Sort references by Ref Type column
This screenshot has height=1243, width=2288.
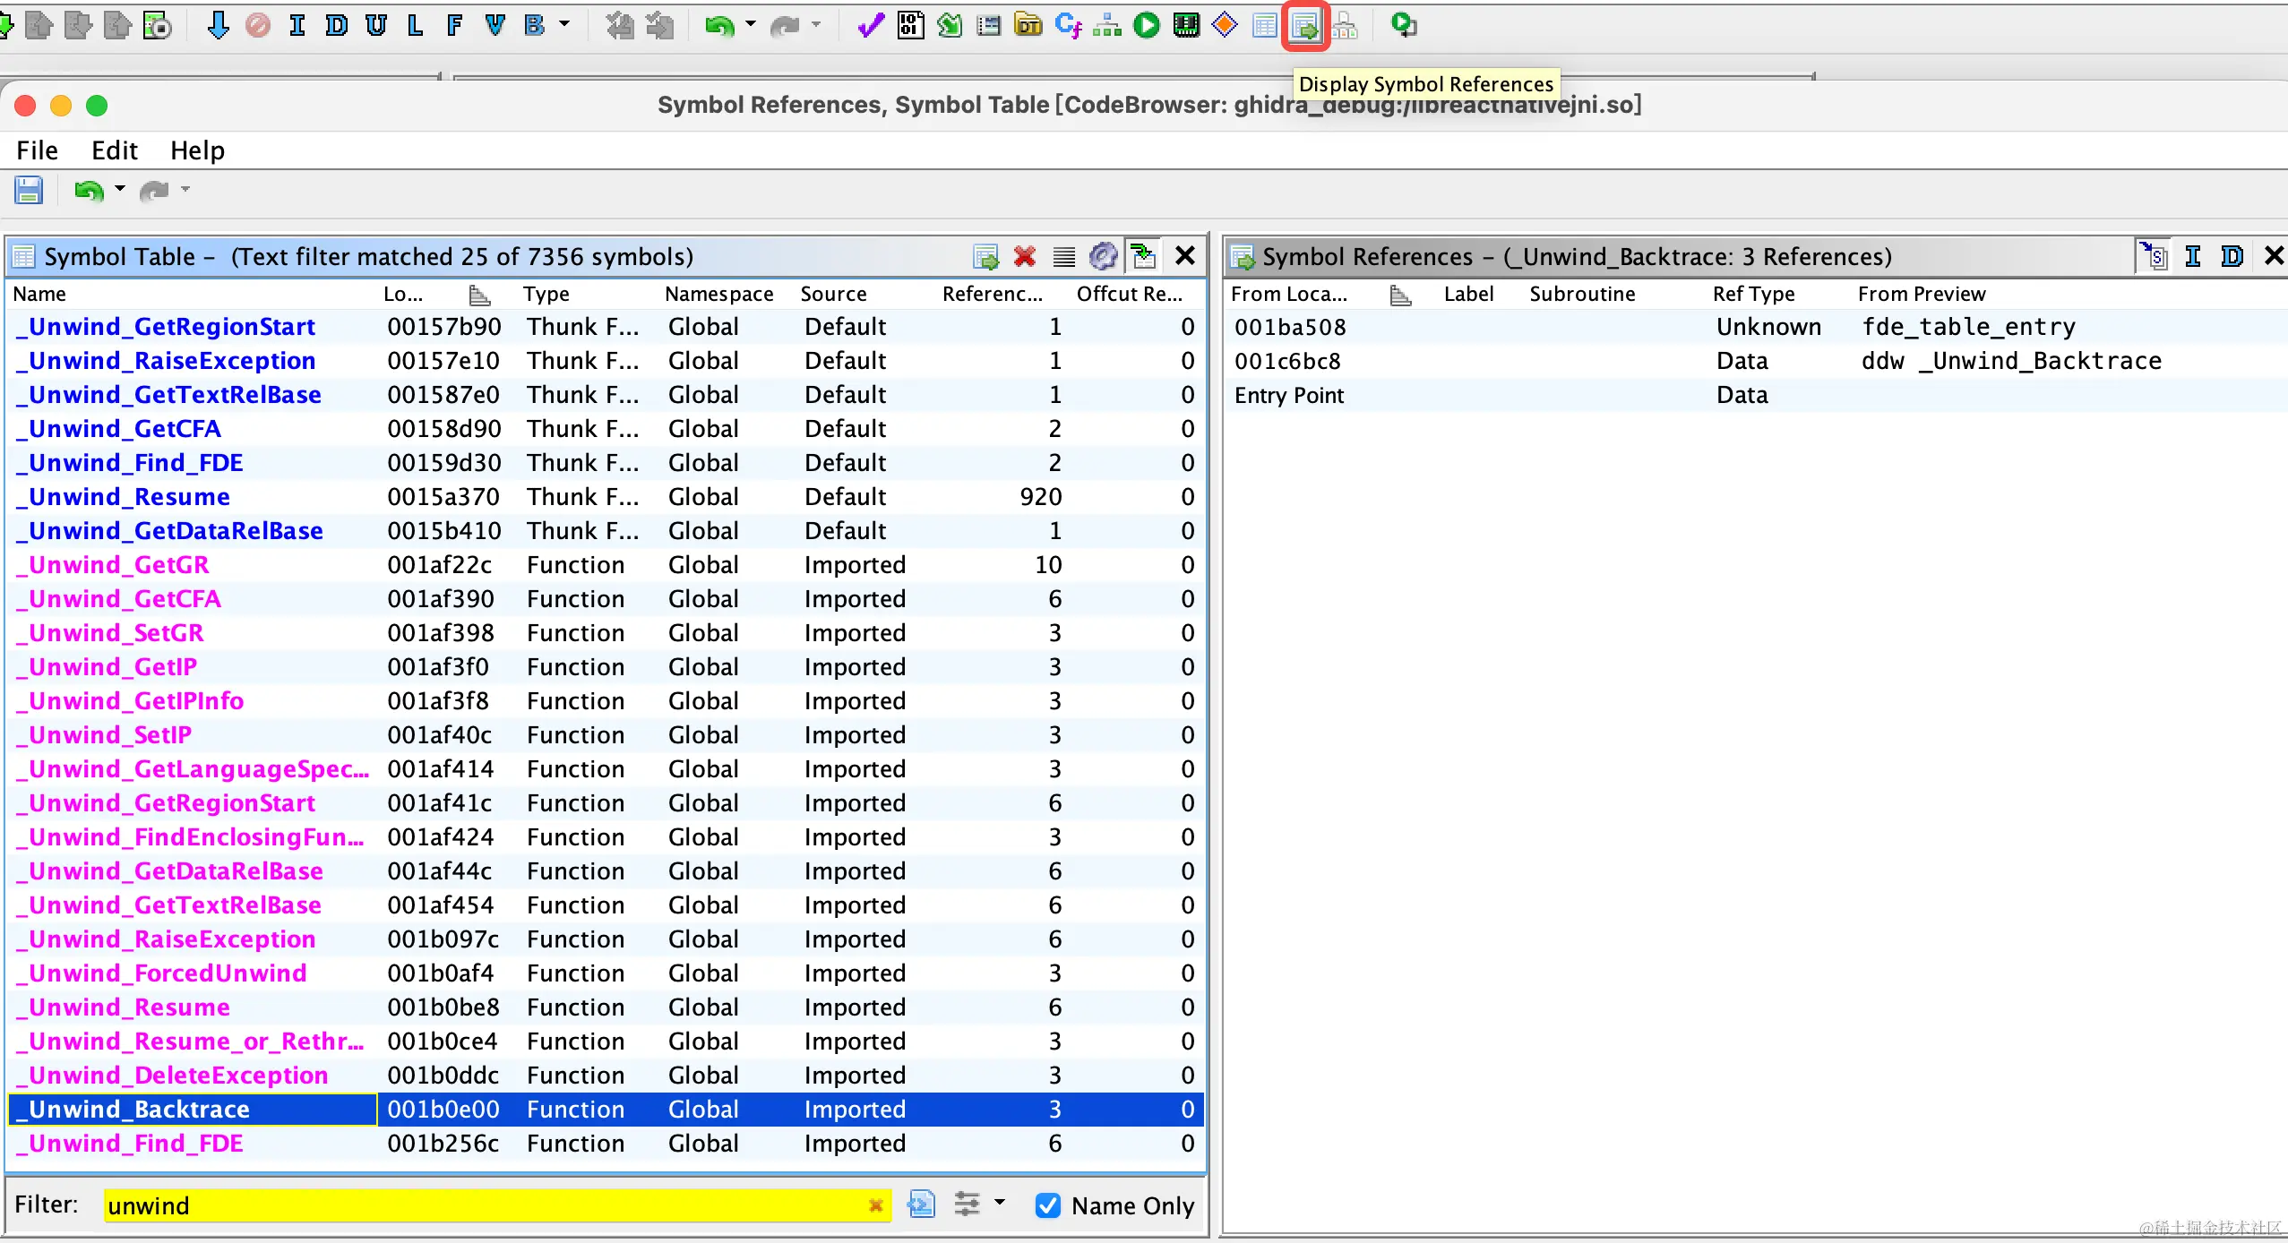[x=1754, y=294]
